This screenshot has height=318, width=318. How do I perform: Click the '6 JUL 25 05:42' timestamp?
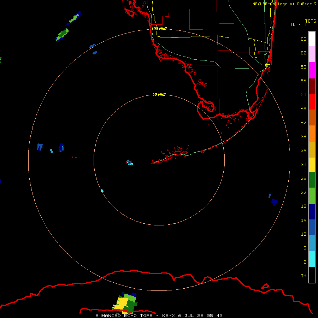(200, 316)
